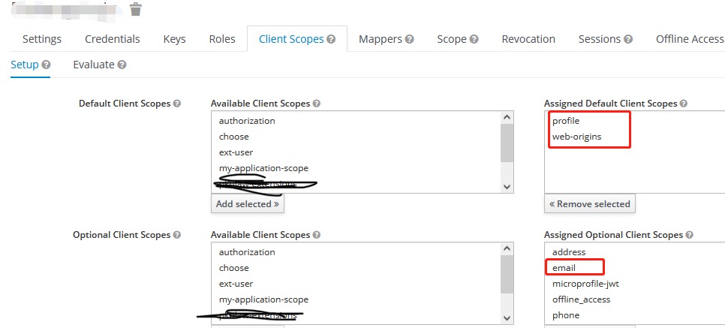
Task: Switch to the Evaluate subtab
Action: [94, 65]
